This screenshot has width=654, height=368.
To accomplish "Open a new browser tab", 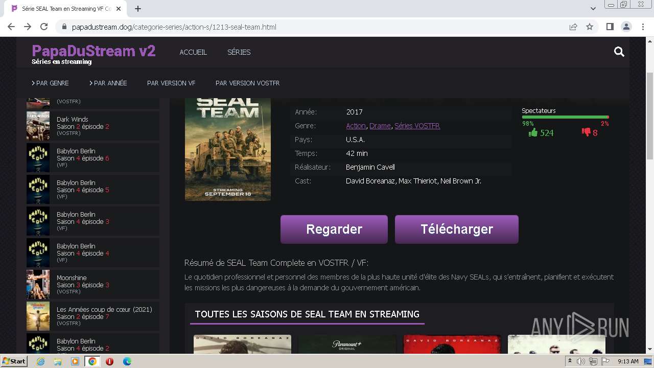I will [138, 9].
